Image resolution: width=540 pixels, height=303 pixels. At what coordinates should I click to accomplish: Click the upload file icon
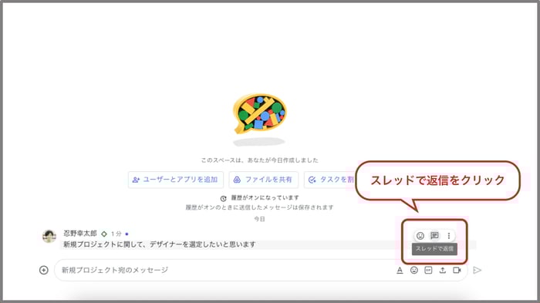443,271
